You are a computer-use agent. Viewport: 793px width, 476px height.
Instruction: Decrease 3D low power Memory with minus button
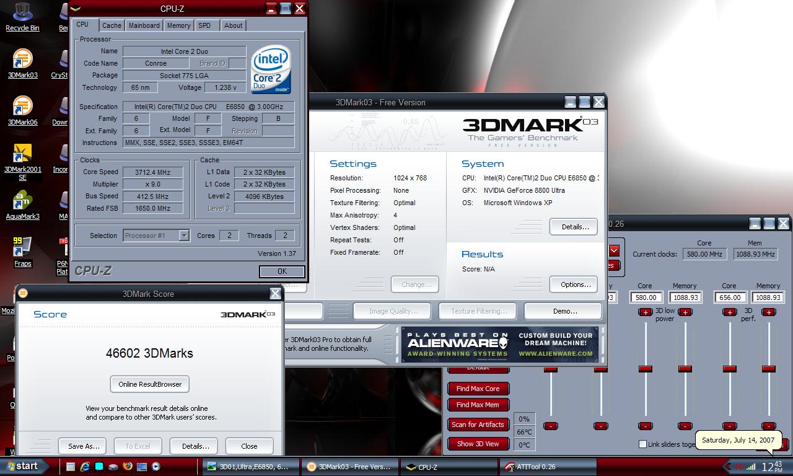[685, 426]
